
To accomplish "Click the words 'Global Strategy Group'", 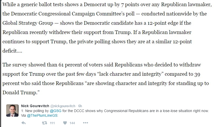I will click(28, 23).
